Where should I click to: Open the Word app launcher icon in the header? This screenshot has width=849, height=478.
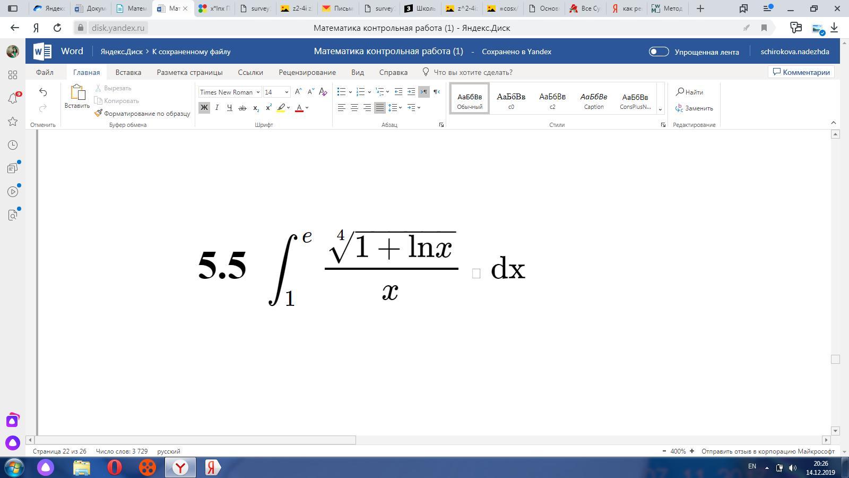(x=42, y=52)
